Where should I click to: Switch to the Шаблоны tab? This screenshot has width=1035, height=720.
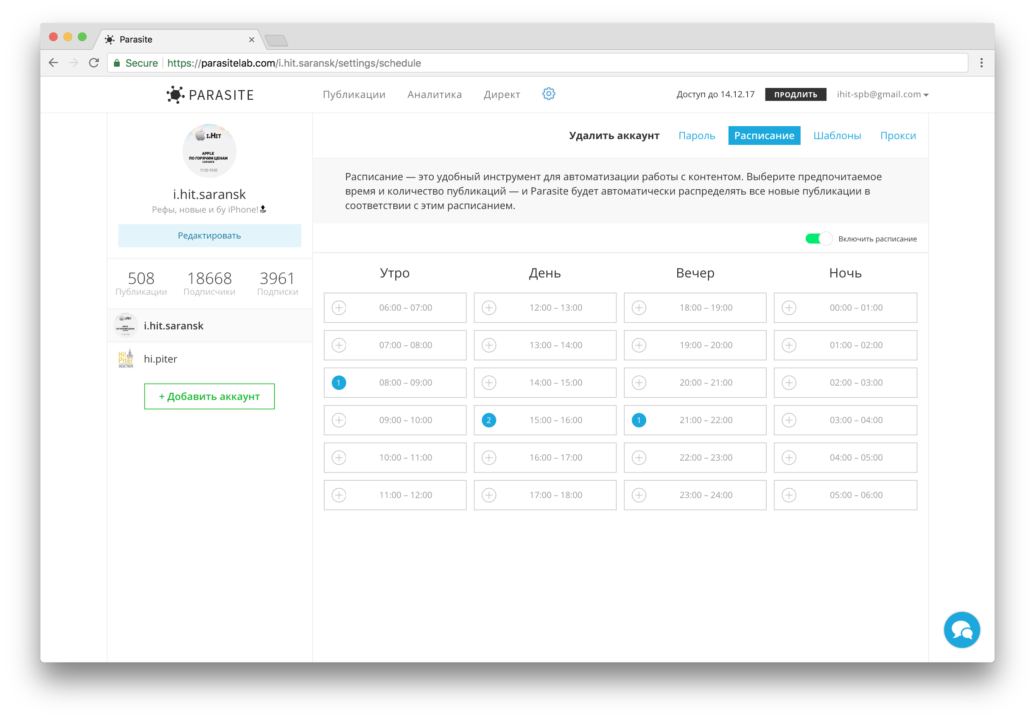coord(837,136)
